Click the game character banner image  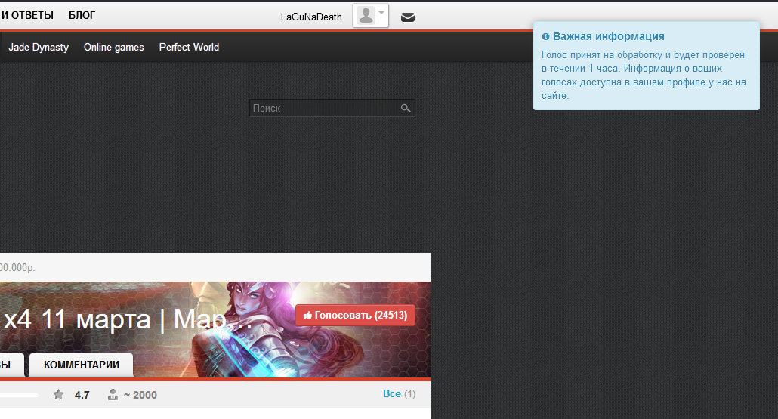[x=215, y=329]
